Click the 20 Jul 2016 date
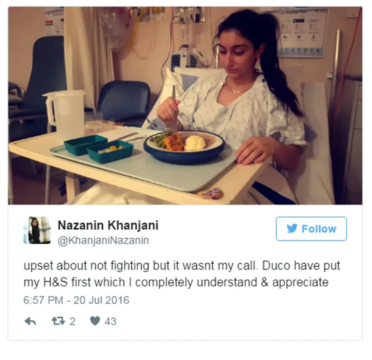 (101, 300)
